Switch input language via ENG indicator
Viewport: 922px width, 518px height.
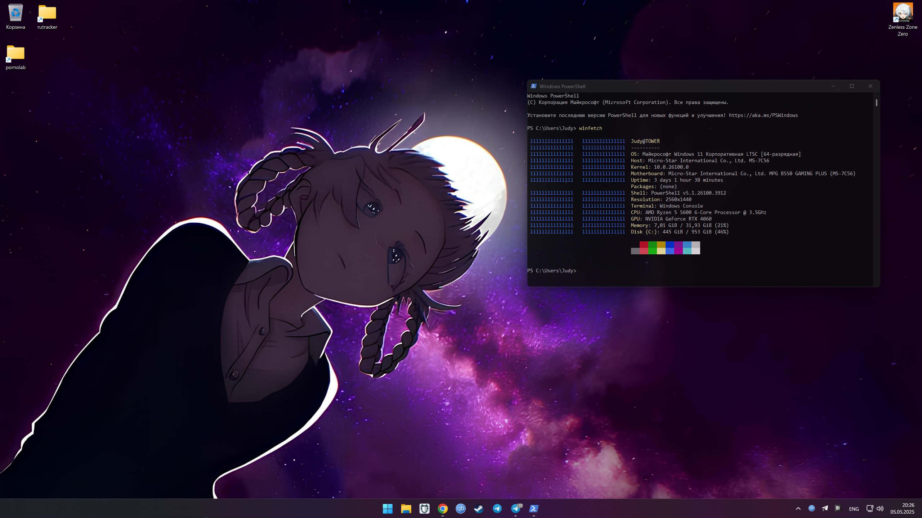[854, 509]
